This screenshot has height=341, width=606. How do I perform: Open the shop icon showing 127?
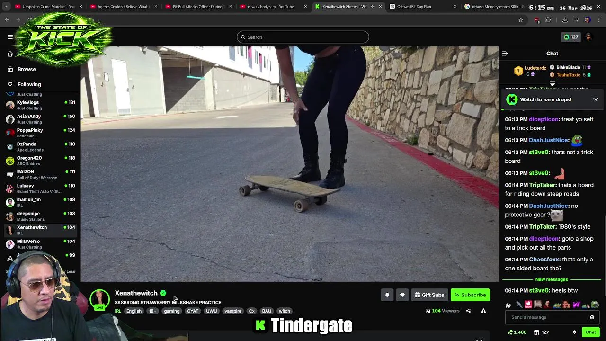pos(541,332)
